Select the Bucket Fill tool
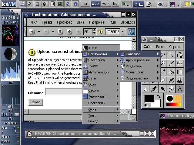 click(x=171, y=72)
